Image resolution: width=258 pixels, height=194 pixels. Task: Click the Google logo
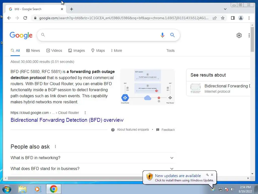pyautogui.click(x=21, y=35)
